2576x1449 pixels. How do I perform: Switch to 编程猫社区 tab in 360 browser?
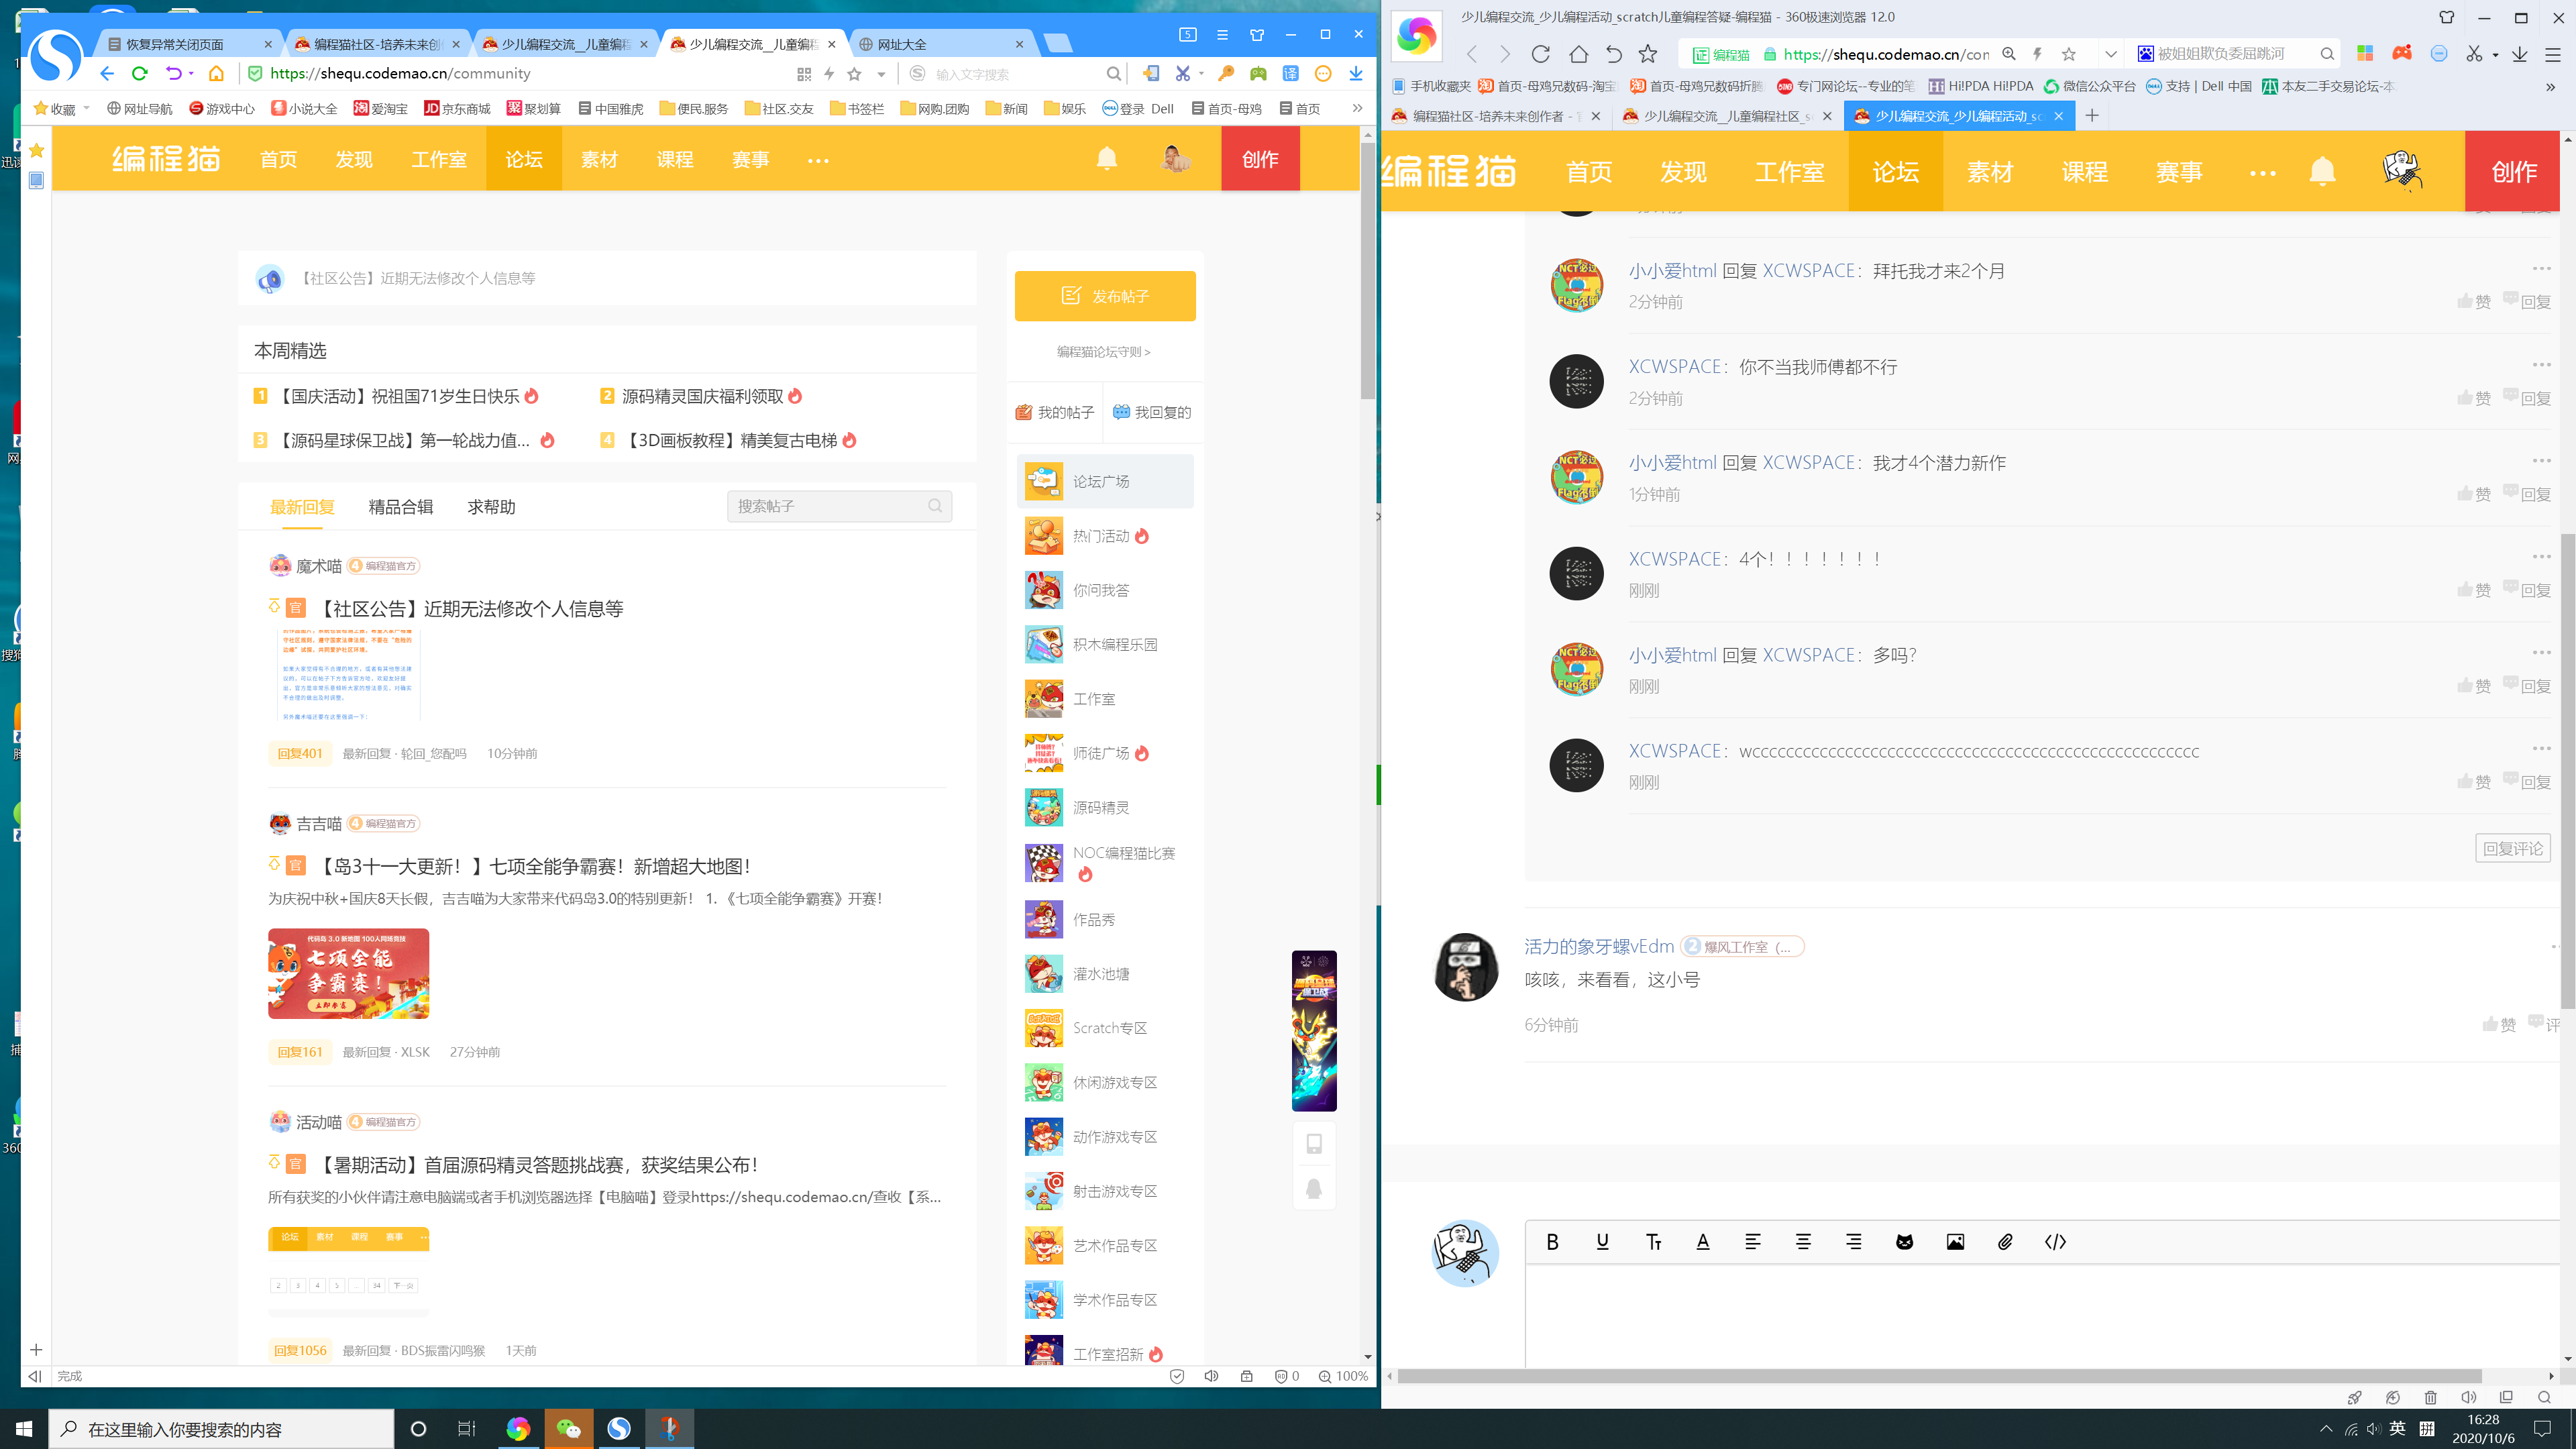(x=1497, y=116)
